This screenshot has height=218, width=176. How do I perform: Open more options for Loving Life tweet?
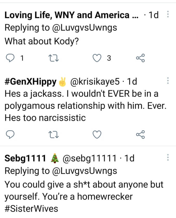click(168, 14)
